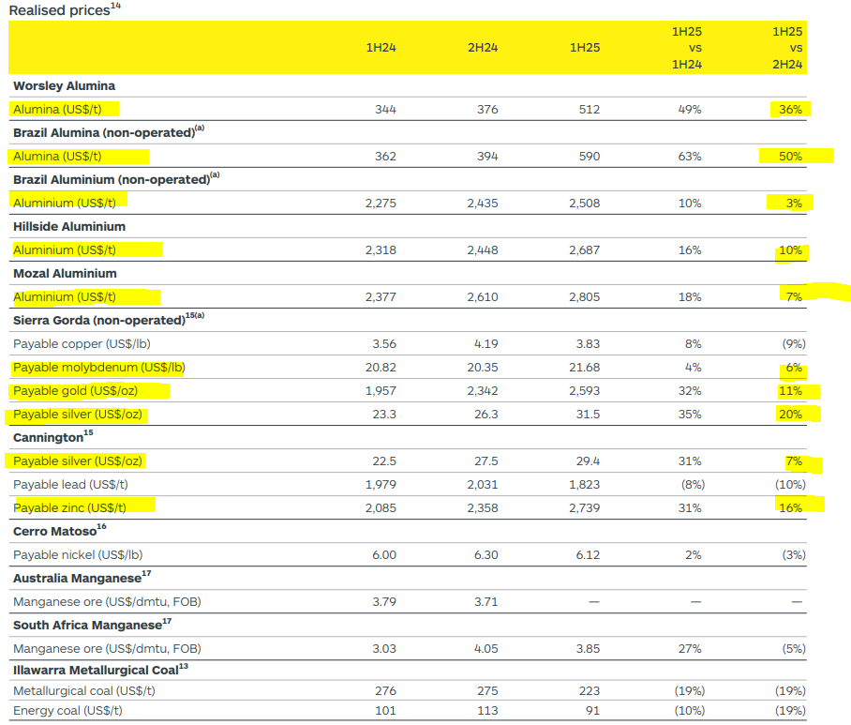Screen dimensions: 851x725
Task: Select the Sierra Gorda non-operated heading
Action: [94, 320]
